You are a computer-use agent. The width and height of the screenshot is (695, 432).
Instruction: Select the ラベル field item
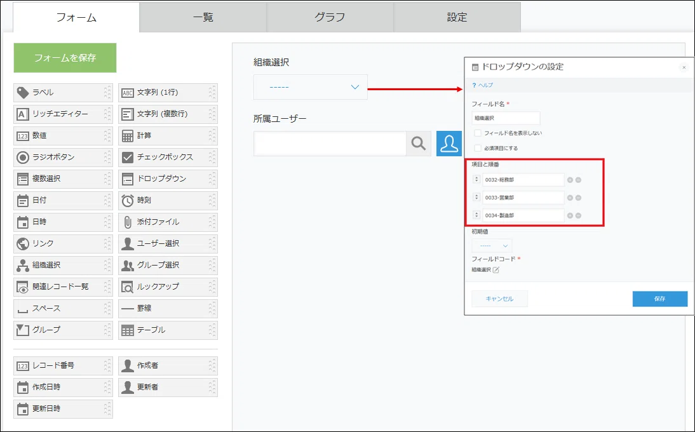pyautogui.click(x=63, y=93)
